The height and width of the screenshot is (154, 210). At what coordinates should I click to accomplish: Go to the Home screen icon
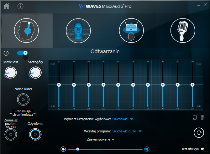(x=7, y=6)
